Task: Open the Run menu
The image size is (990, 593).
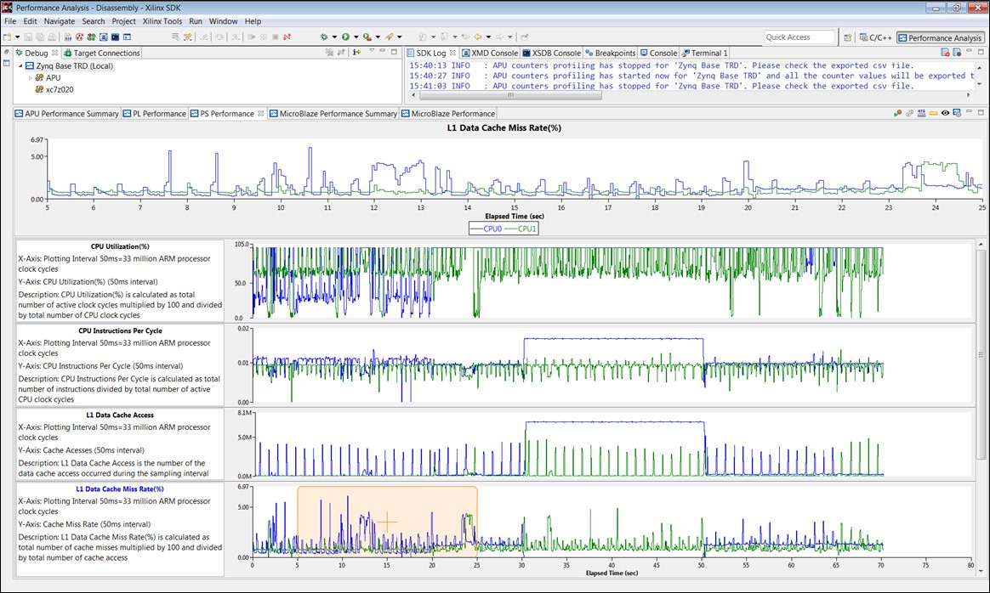Action: pyautogui.click(x=196, y=21)
